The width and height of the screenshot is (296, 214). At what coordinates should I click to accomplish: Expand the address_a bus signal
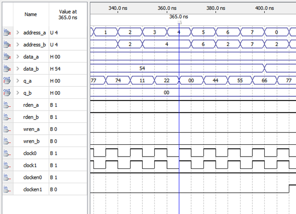pyautogui.click(x=18, y=33)
